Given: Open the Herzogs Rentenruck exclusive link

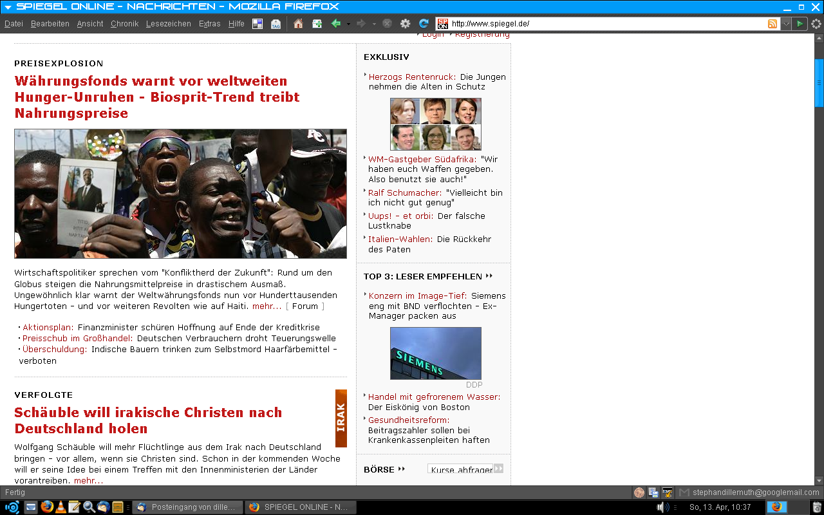Looking at the screenshot, I should click(412, 77).
